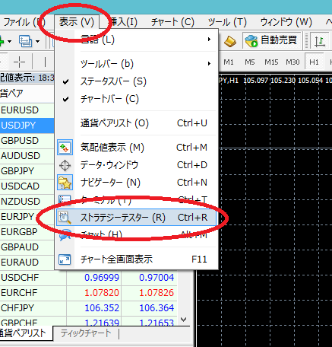Toggle 自動売買 auto trading button
This screenshot has height=347, width=332.
click(272, 40)
